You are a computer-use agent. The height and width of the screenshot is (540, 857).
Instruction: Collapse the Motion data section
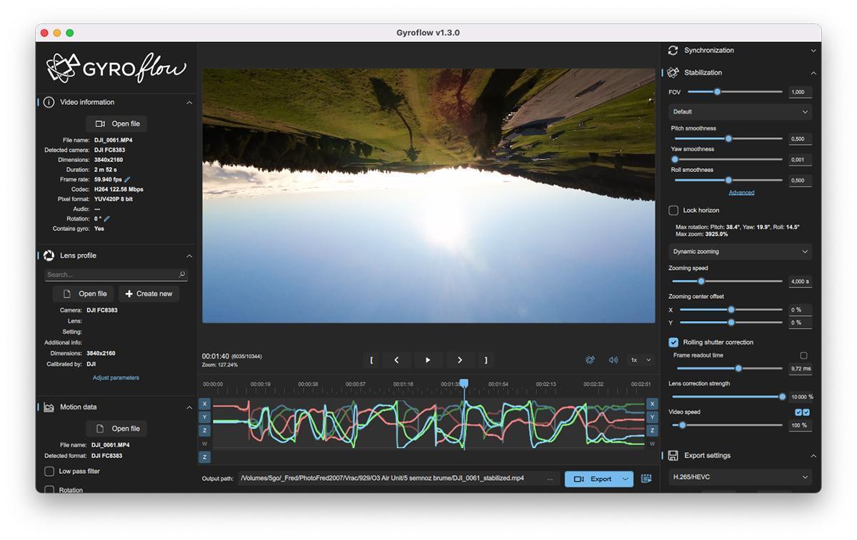coord(189,407)
